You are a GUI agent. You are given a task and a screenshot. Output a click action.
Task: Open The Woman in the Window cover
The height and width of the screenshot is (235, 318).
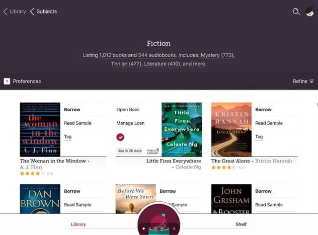click(40, 130)
